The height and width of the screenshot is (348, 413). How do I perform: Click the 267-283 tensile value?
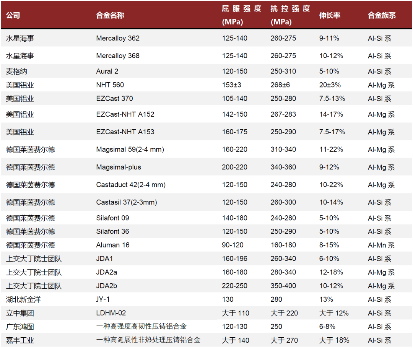[283, 114]
